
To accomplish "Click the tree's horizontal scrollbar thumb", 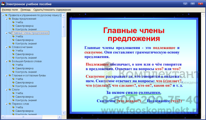I will click(23, 117).
